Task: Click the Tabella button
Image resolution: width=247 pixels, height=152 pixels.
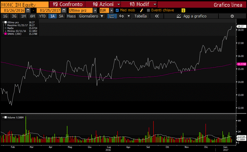Action: click(141, 16)
